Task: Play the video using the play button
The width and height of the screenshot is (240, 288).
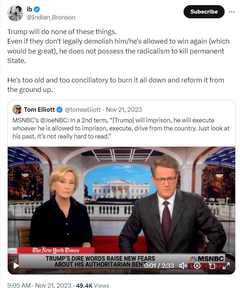Action: click(16, 265)
